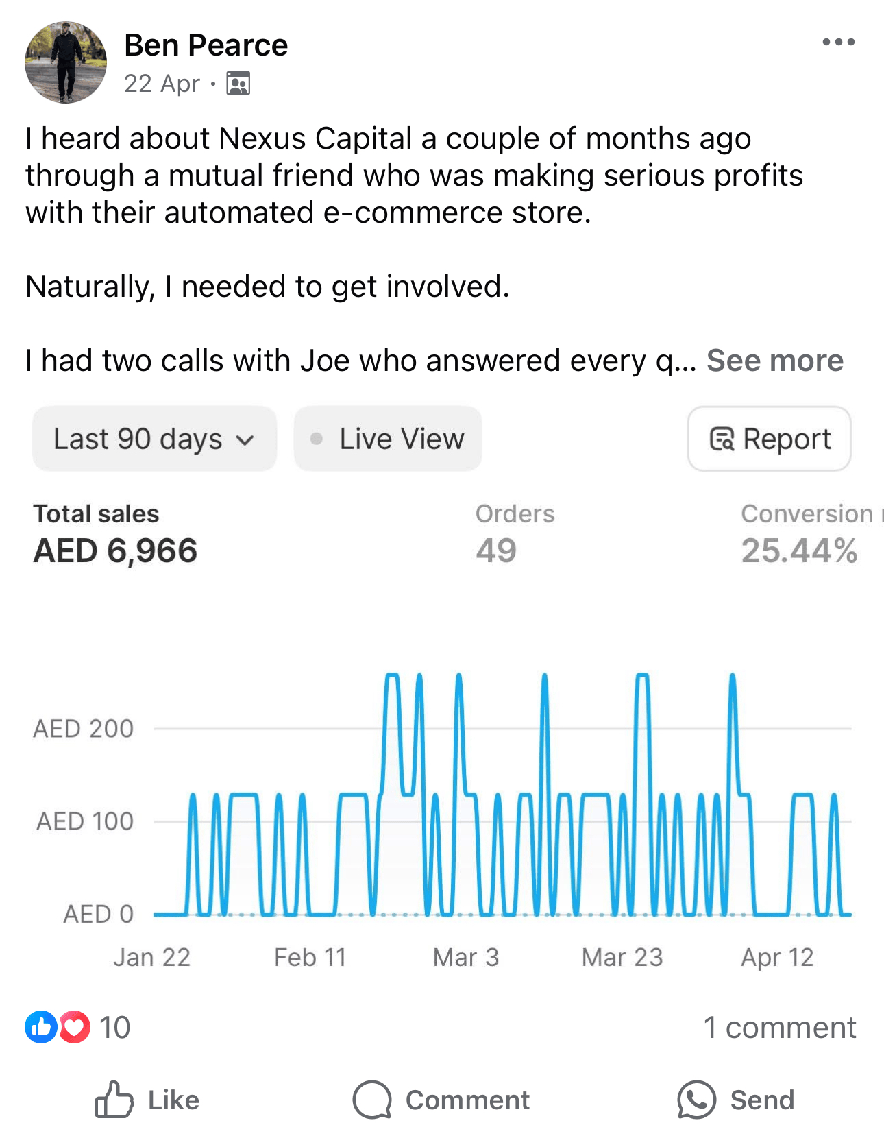884x1136 pixels.
Task: Tap the WhatsApp Send icon
Action: coord(696,1100)
